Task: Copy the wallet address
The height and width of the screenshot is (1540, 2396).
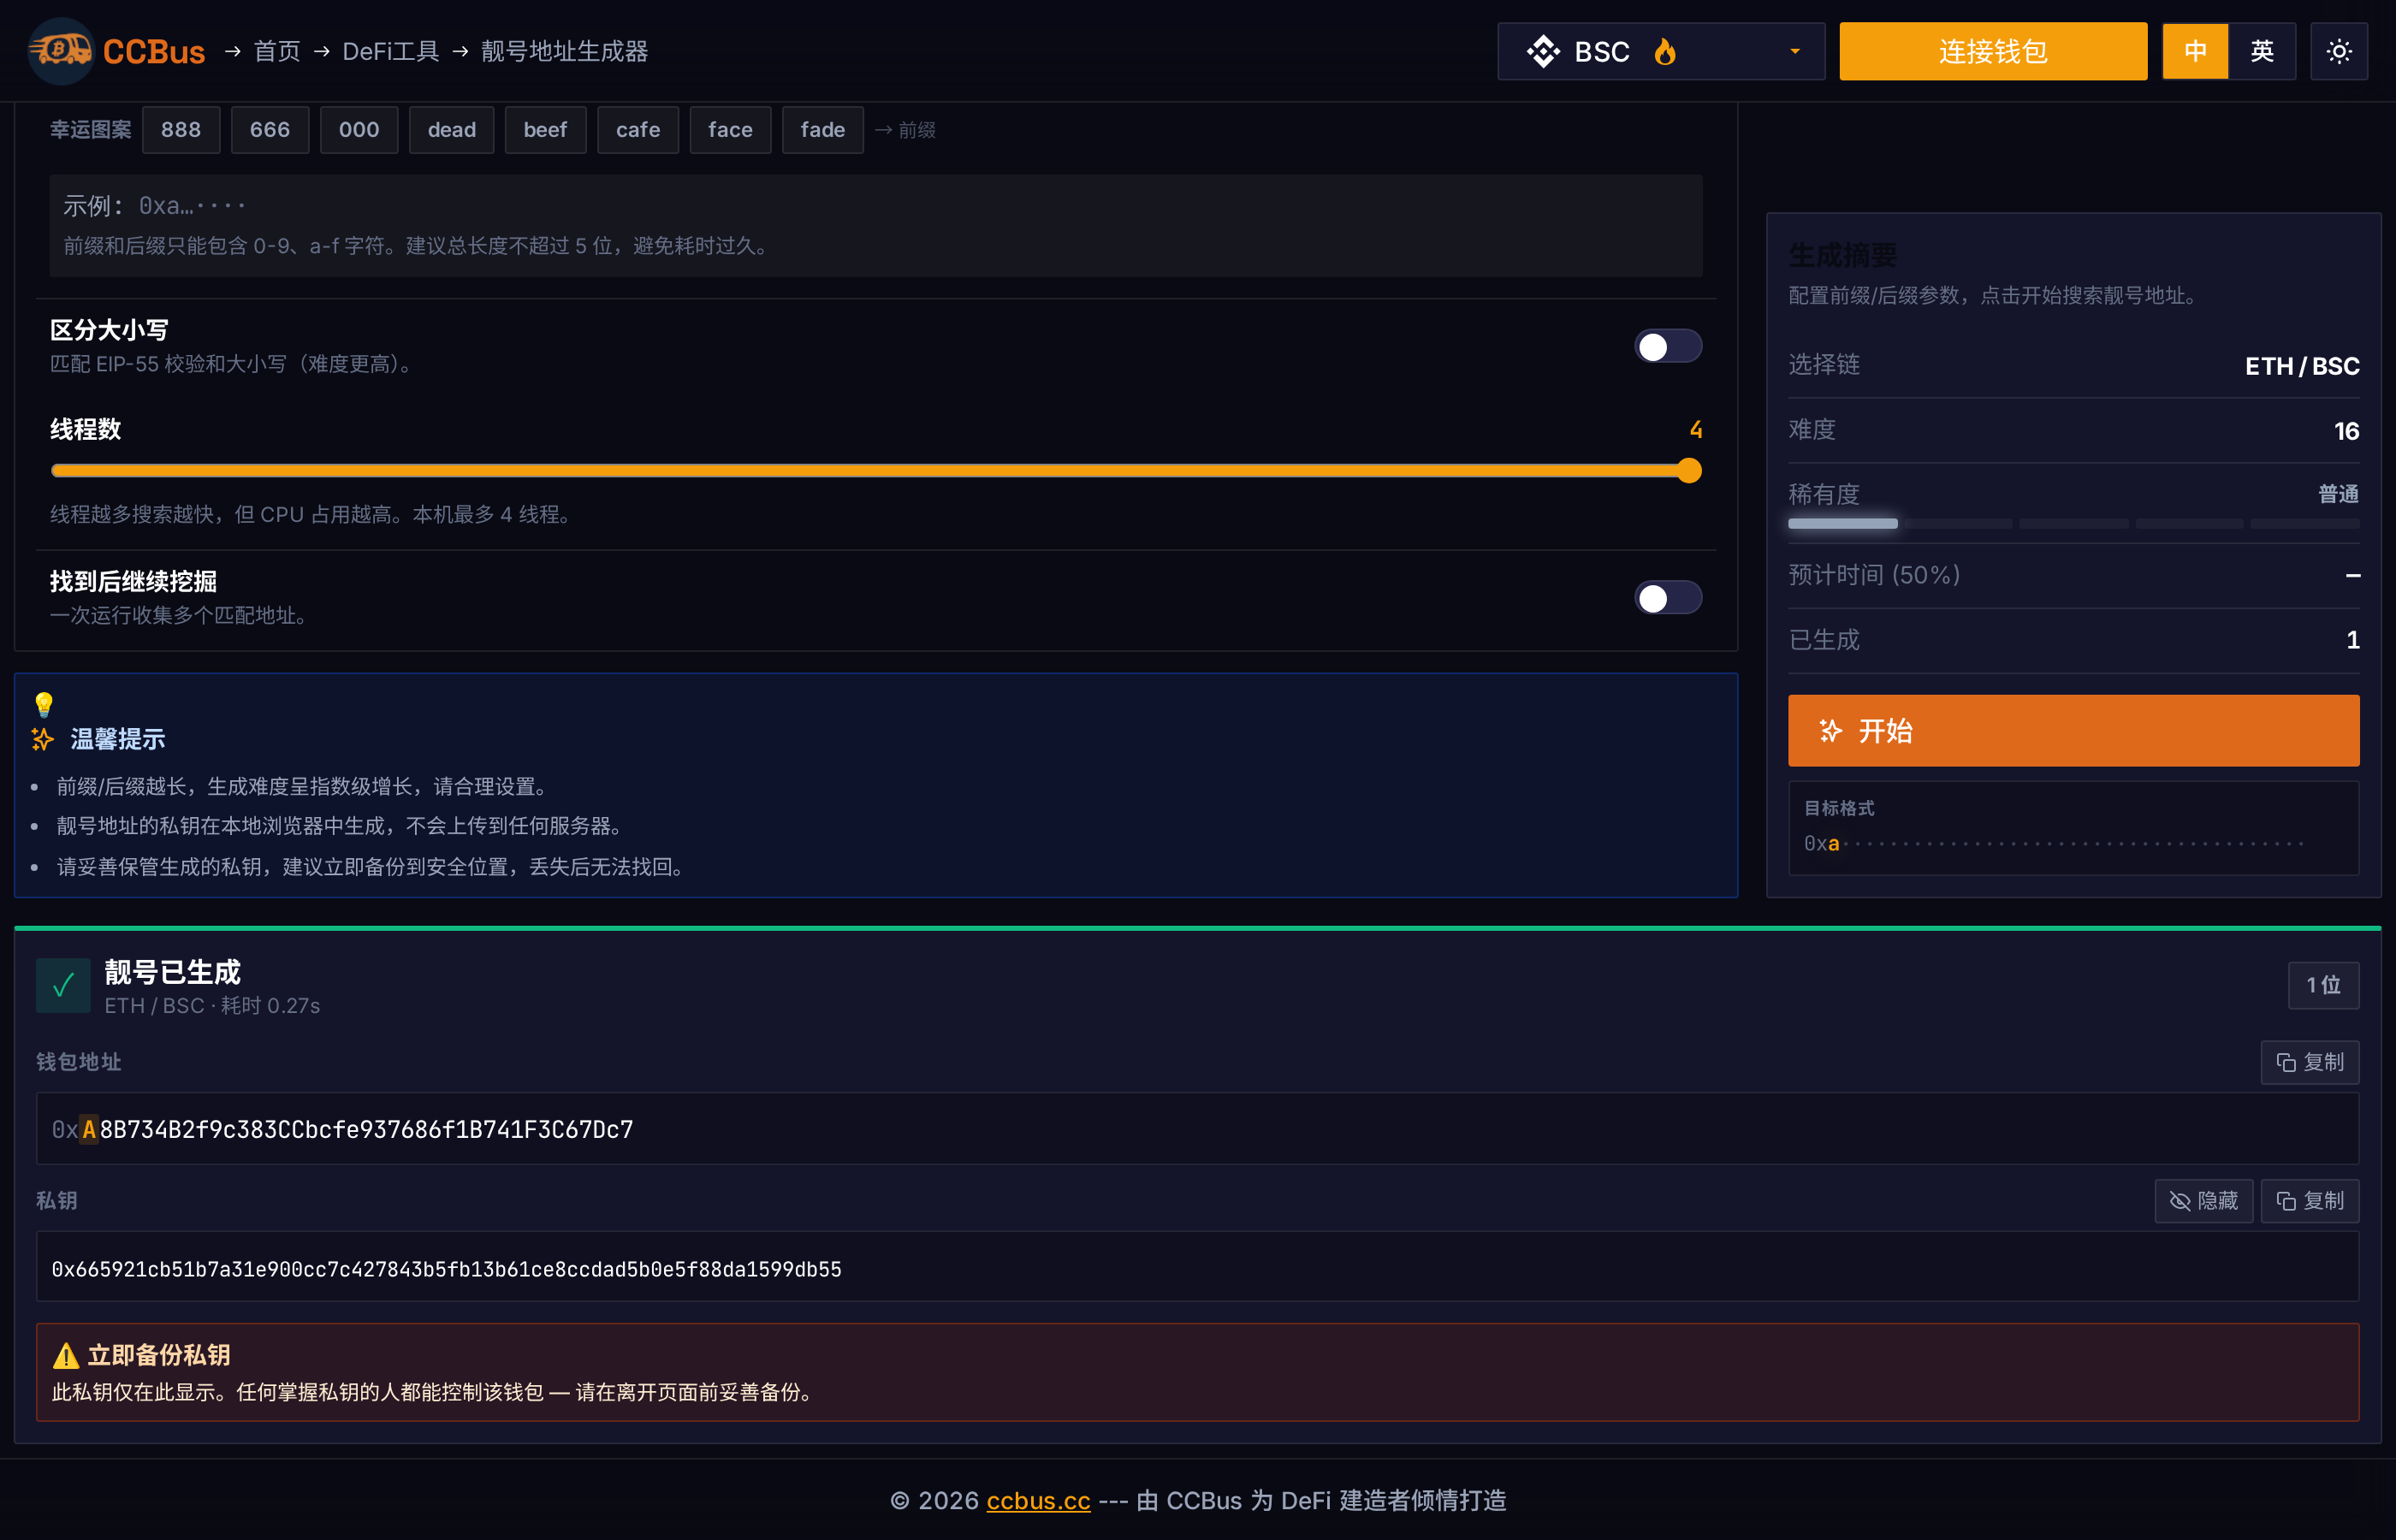Action: coord(2309,1062)
